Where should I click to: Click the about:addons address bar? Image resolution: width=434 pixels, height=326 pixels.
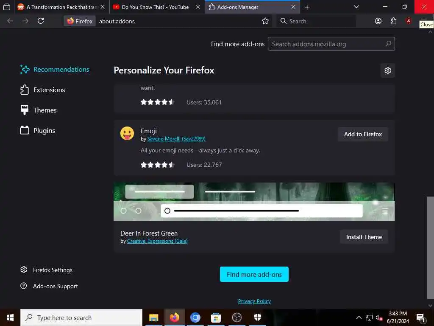tap(177, 21)
